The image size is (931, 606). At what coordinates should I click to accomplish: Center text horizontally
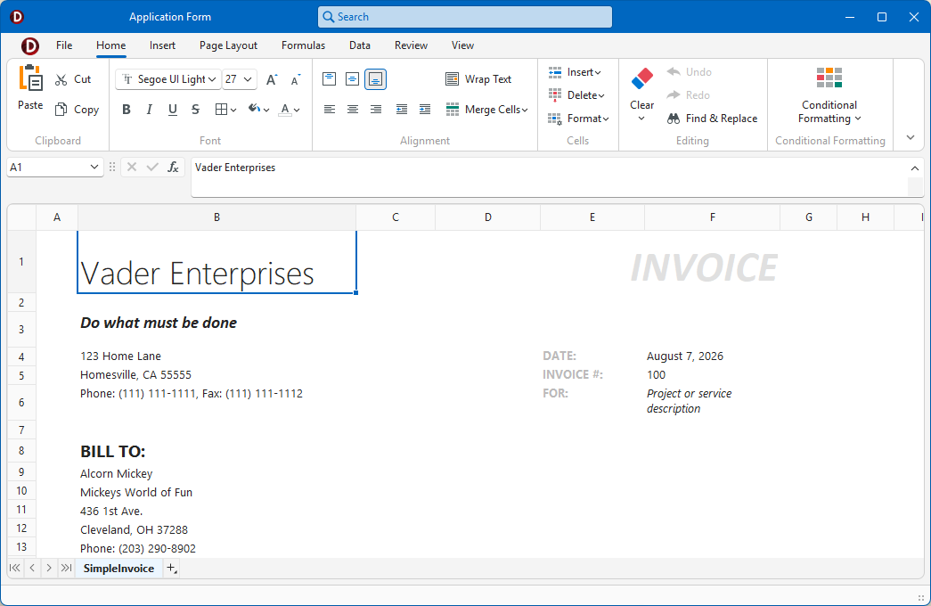[x=352, y=110]
